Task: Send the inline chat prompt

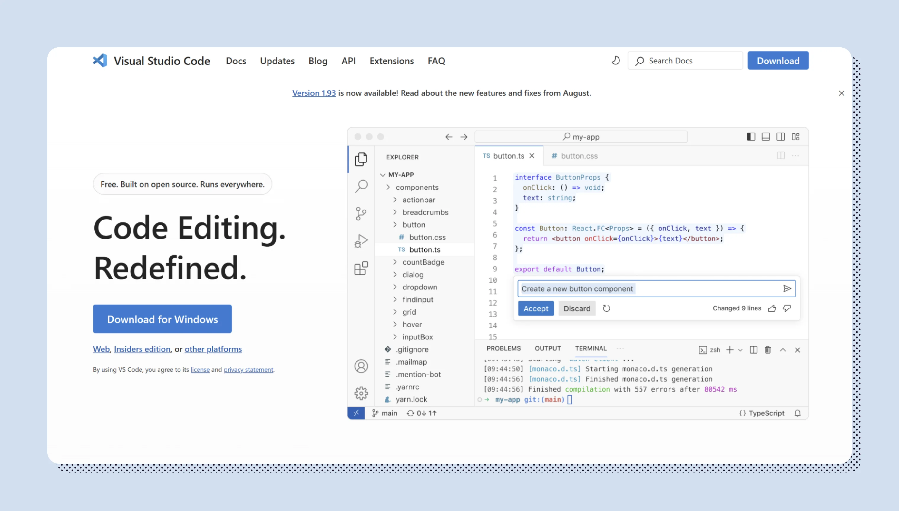Action: (787, 289)
